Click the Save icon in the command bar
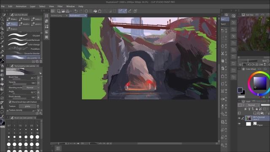 tap(67, 11)
